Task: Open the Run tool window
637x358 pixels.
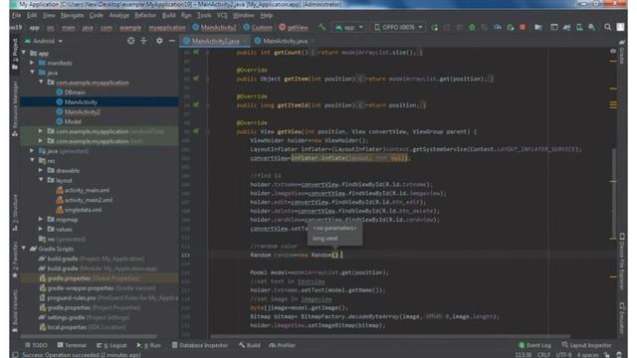Action: coord(148,345)
